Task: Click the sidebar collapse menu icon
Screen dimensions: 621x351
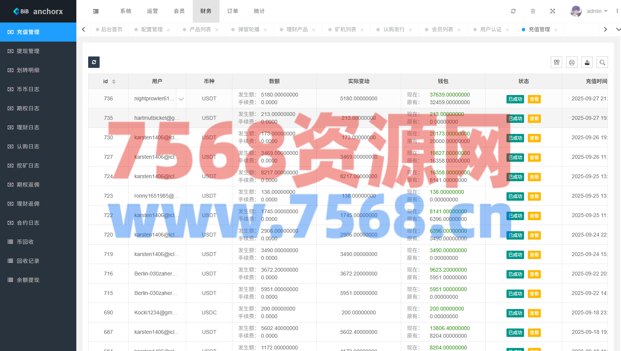Action: [96, 11]
